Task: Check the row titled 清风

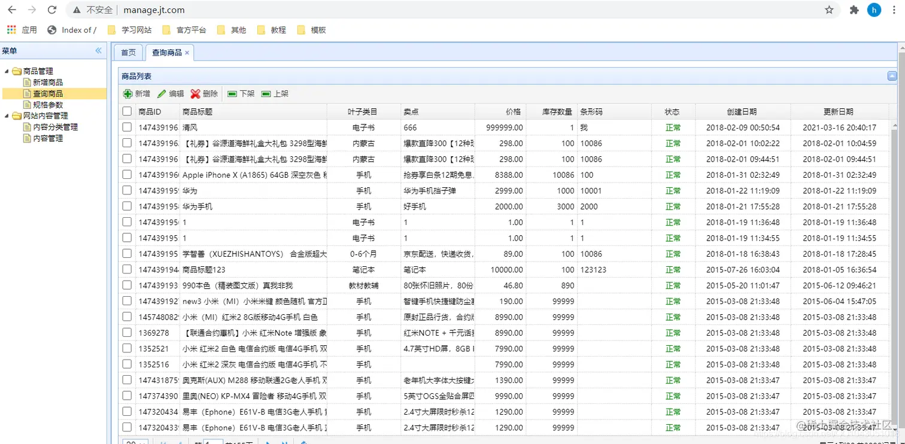Action: (x=127, y=127)
